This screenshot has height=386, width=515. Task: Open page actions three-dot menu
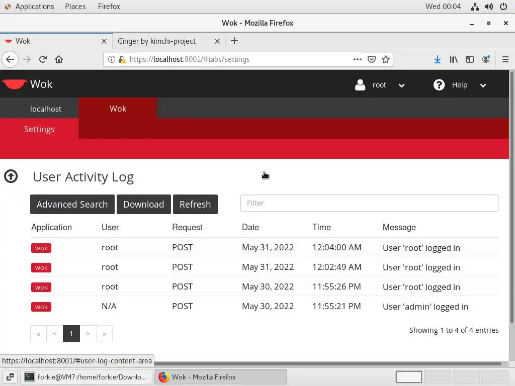(x=358, y=59)
